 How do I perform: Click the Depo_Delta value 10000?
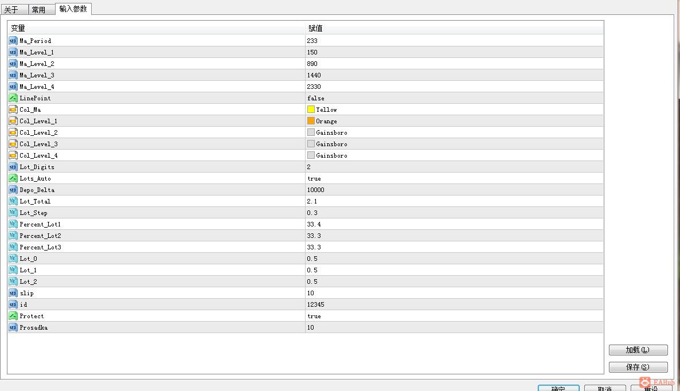[316, 190]
